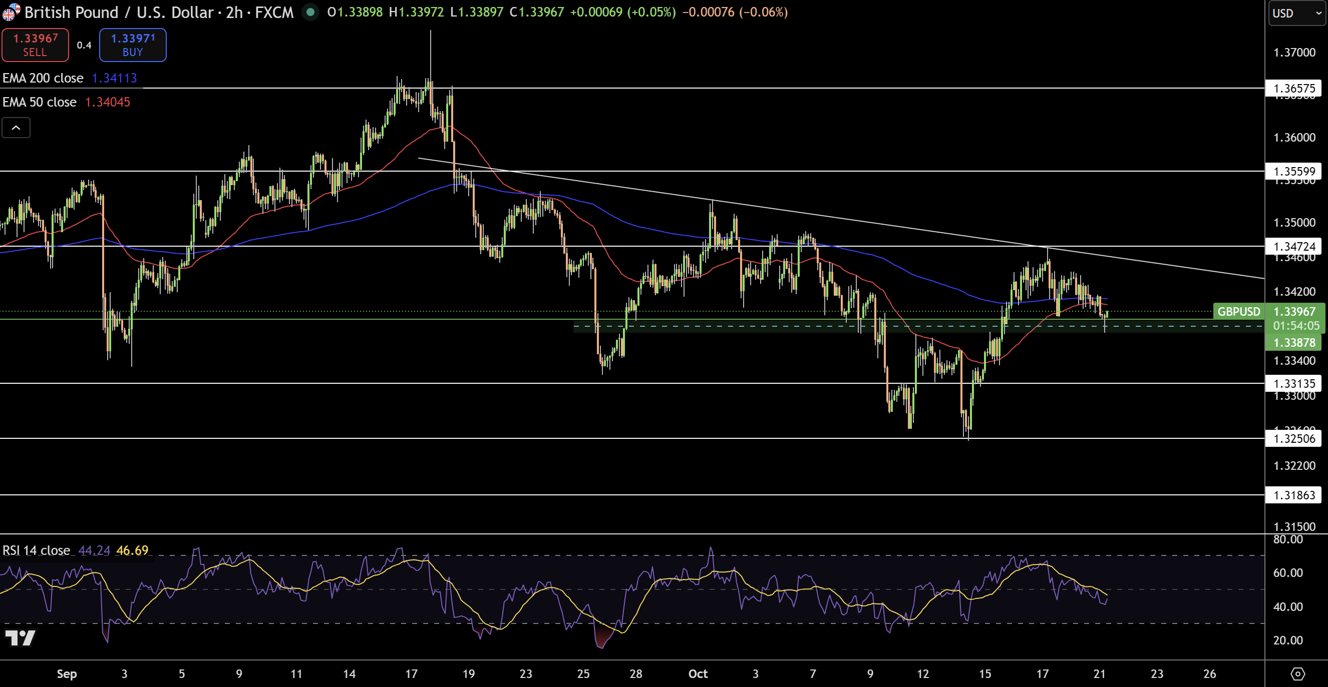The width and height of the screenshot is (1328, 687).
Task: Click the GBP/USD flag pair icon
Action: [x=11, y=12]
